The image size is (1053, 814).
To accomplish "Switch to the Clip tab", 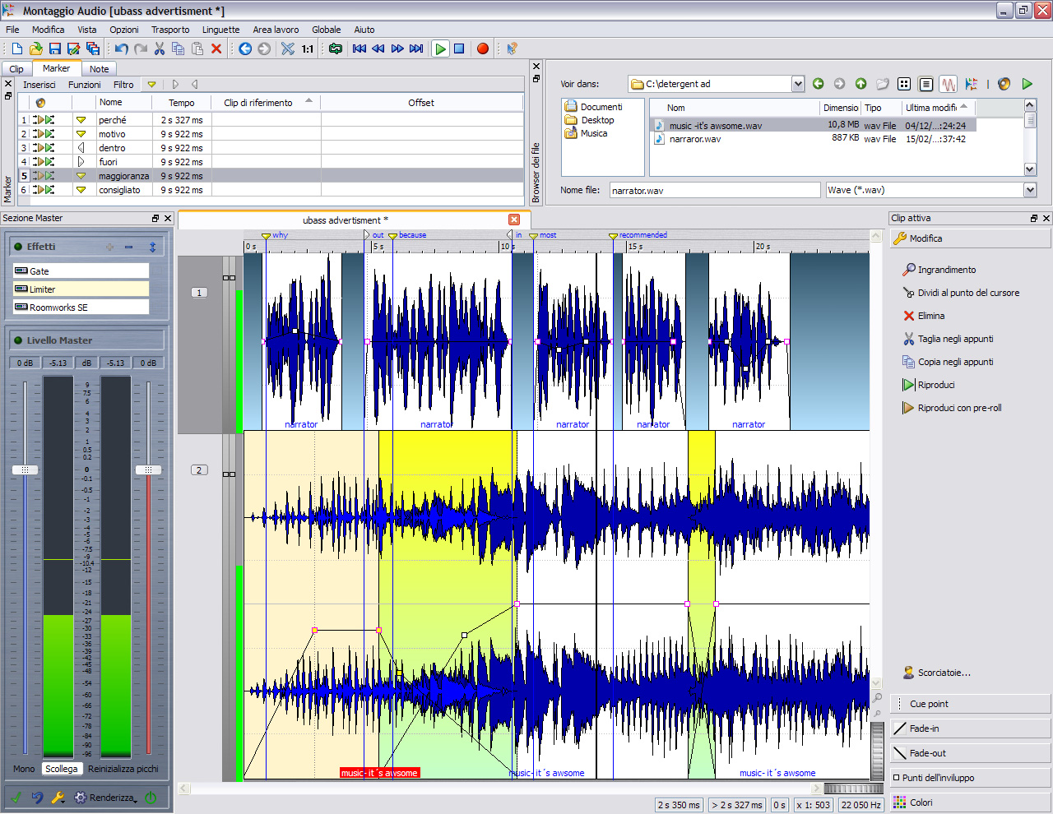I will click(x=16, y=69).
